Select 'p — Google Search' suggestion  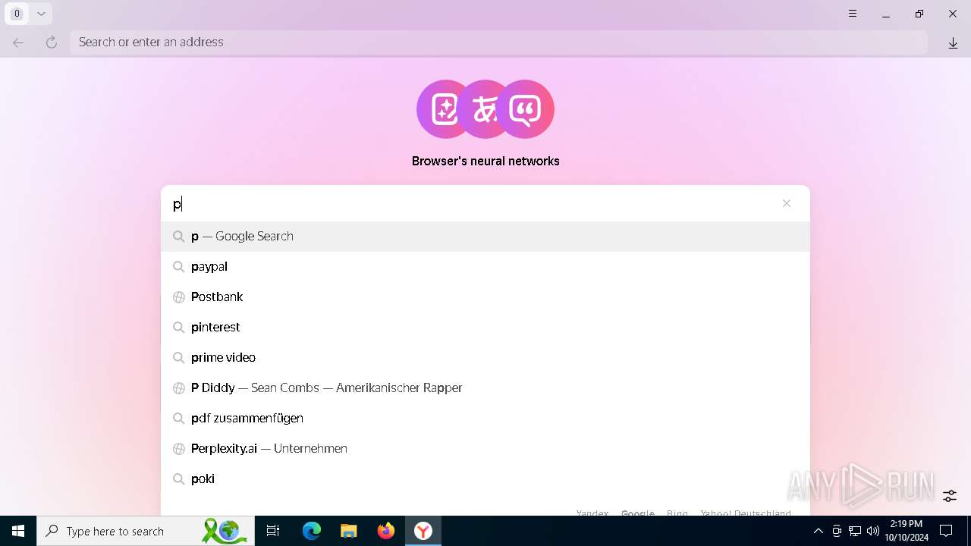tap(485, 236)
